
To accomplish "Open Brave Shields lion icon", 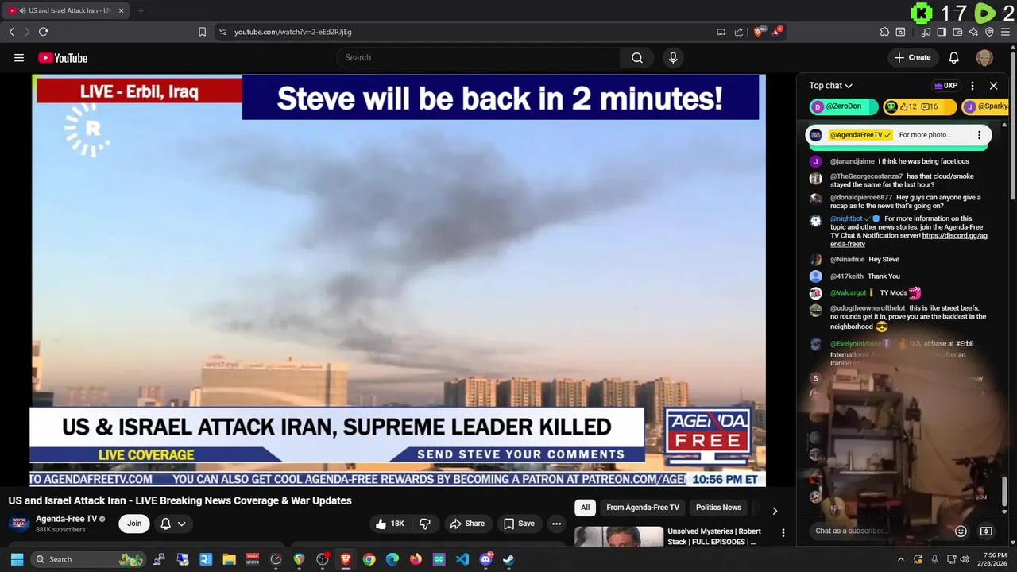I will click(x=760, y=32).
